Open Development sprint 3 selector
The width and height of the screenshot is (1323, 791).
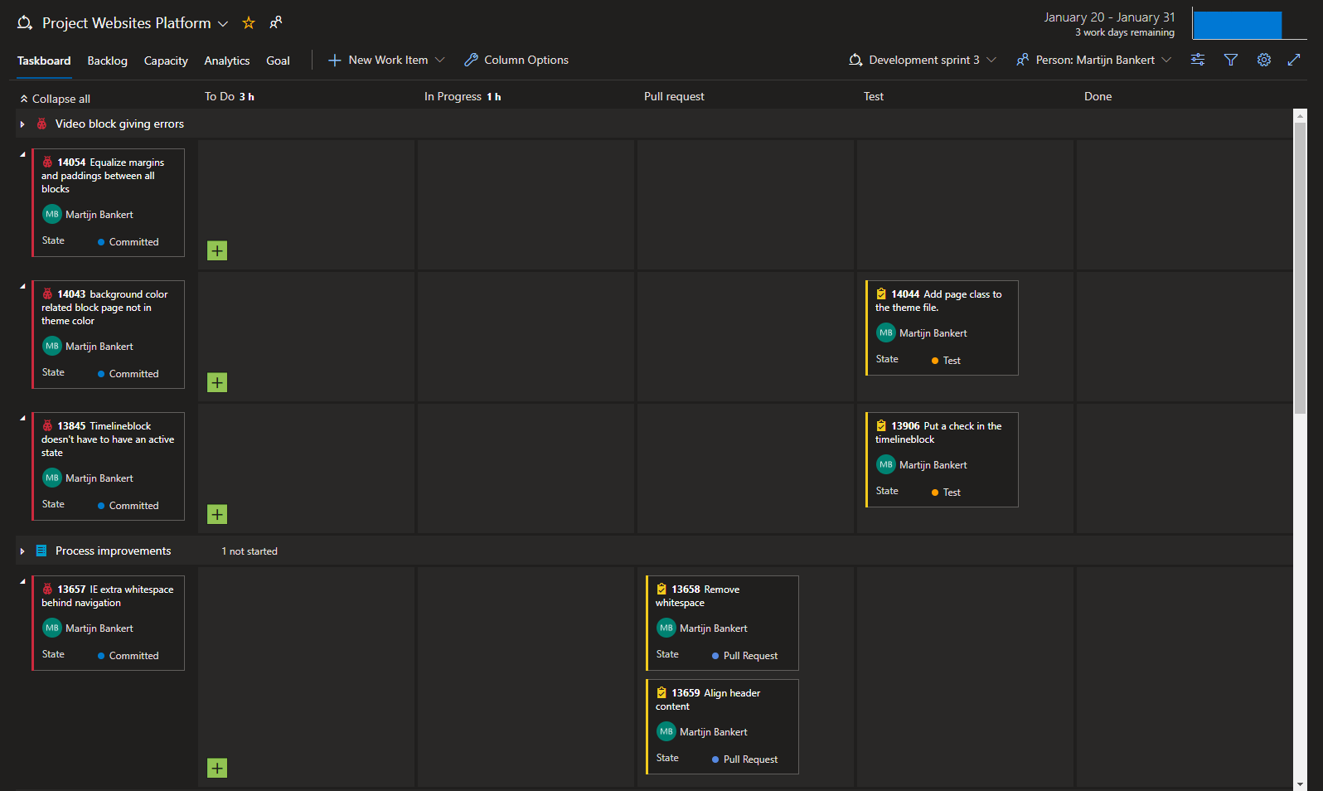point(923,60)
